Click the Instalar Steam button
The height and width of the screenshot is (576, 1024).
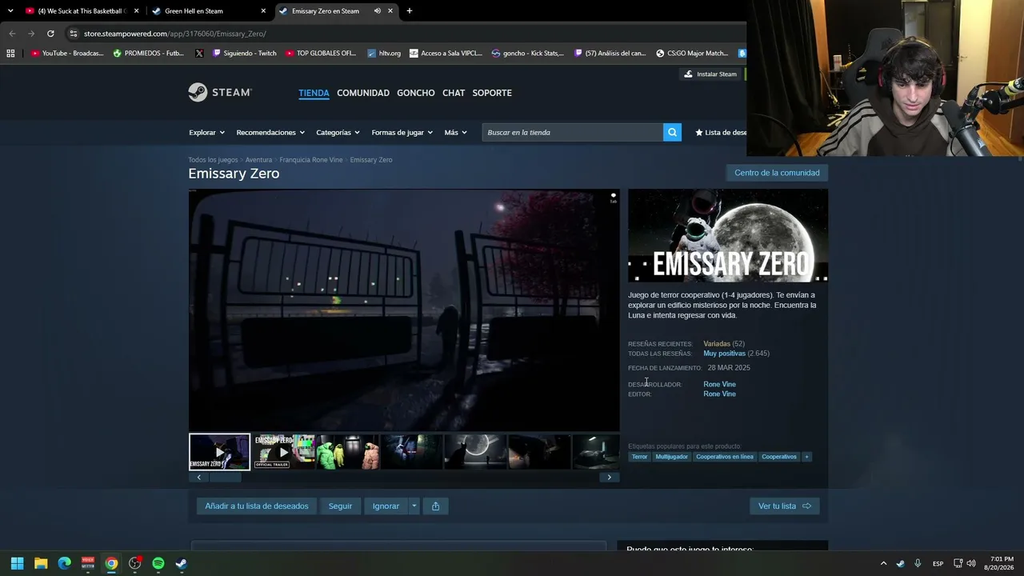pos(710,74)
